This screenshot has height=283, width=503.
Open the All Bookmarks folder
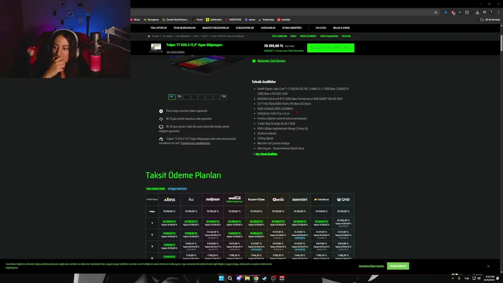[x=490, y=20]
